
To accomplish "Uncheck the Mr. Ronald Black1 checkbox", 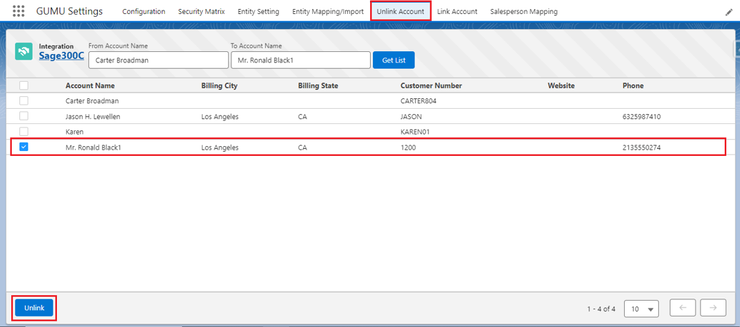I will 24,147.
